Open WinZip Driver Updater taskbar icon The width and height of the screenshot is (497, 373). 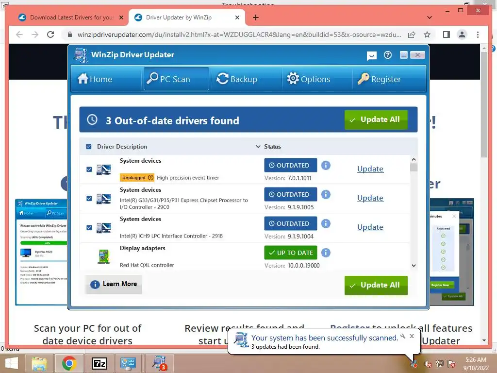tap(160, 363)
